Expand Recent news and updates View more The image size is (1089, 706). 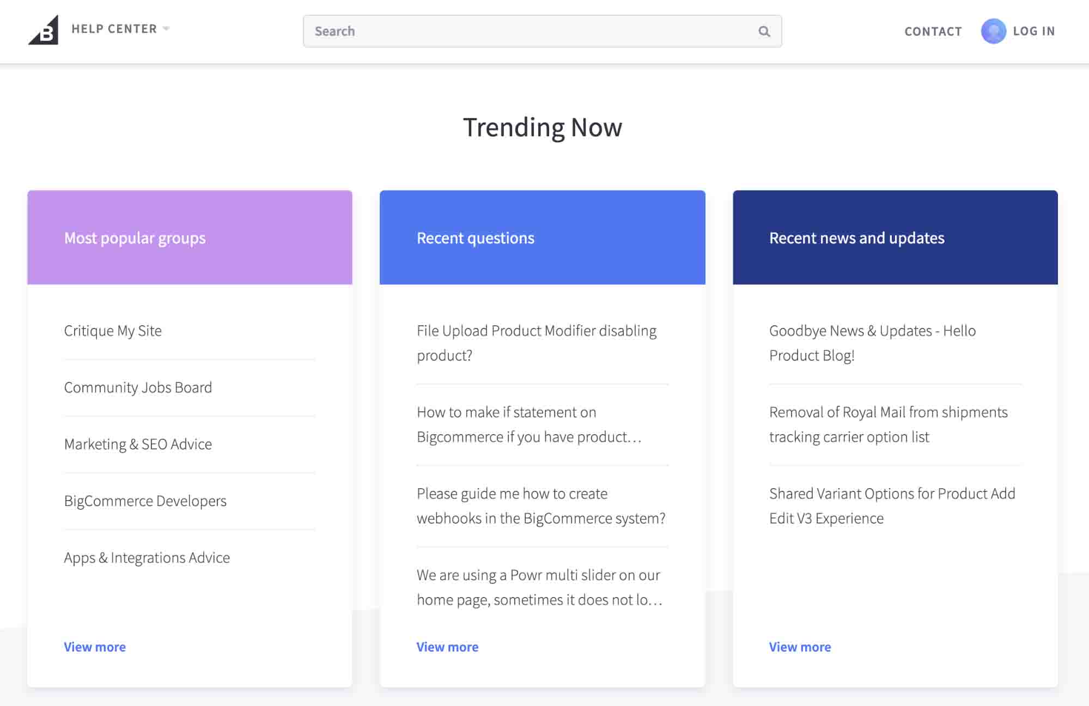(x=800, y=647)
